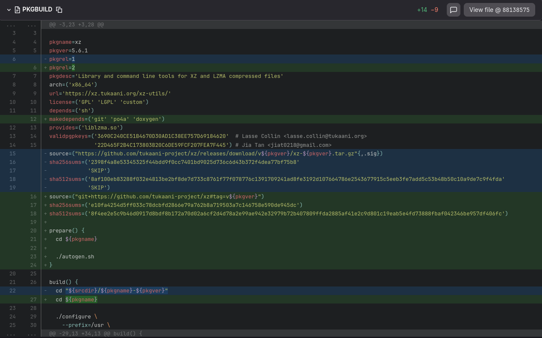The width and height of the screenshot is (542, 338).
Task: Open file at commit 88138575
Action: [x=499, y=9]
